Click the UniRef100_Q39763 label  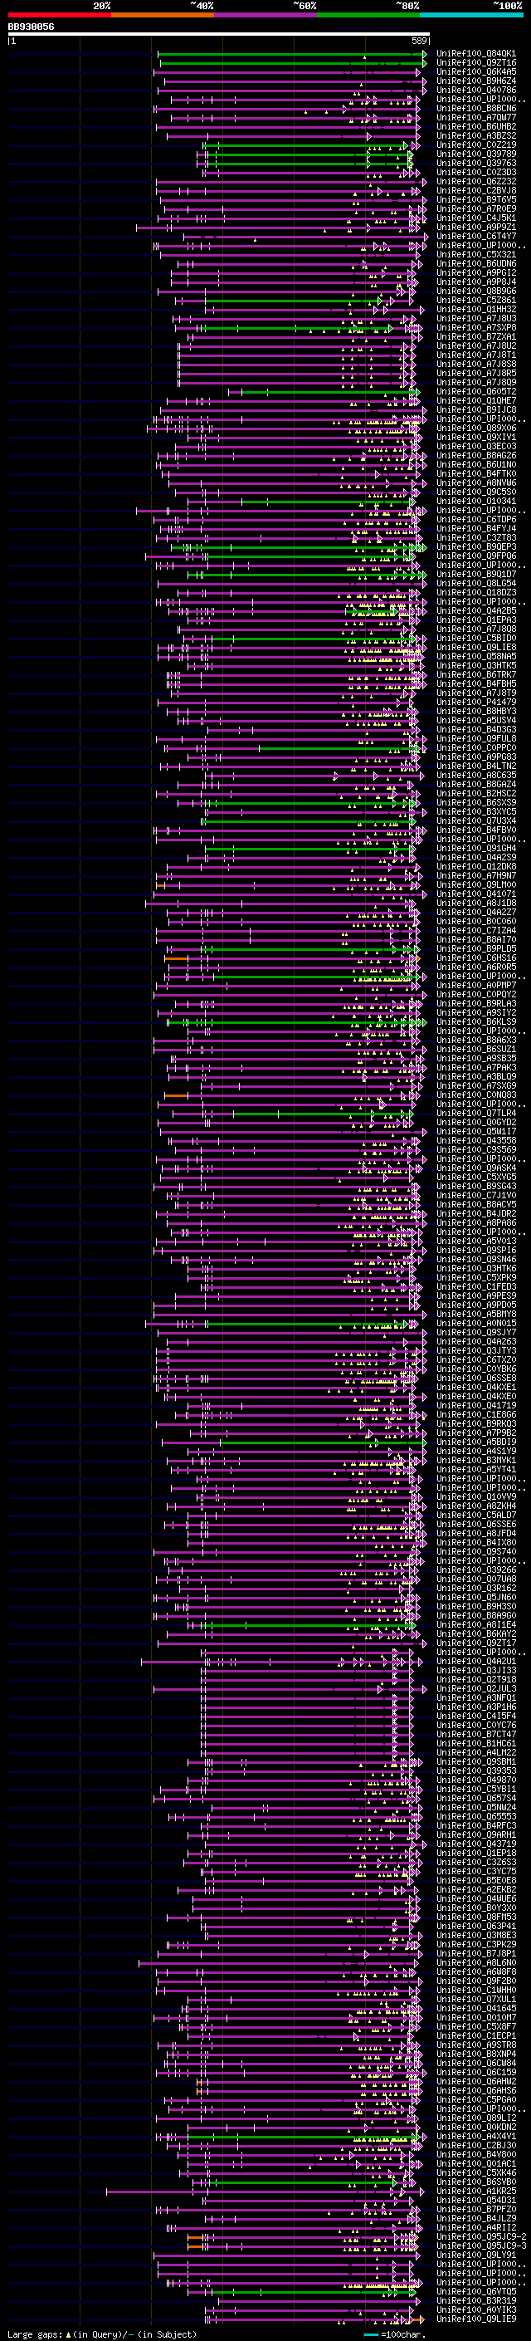[476, 164]
